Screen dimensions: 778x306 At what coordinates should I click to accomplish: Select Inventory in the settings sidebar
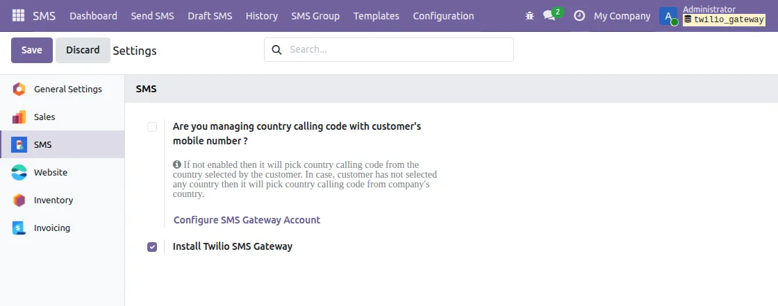tap(53, 201)
